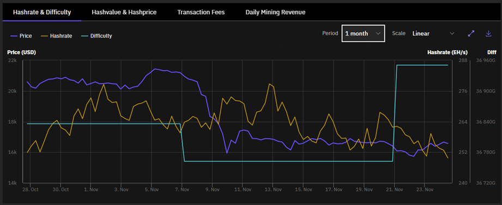
Task: Click the 9. Nov date label
Action: coord(212,189)
